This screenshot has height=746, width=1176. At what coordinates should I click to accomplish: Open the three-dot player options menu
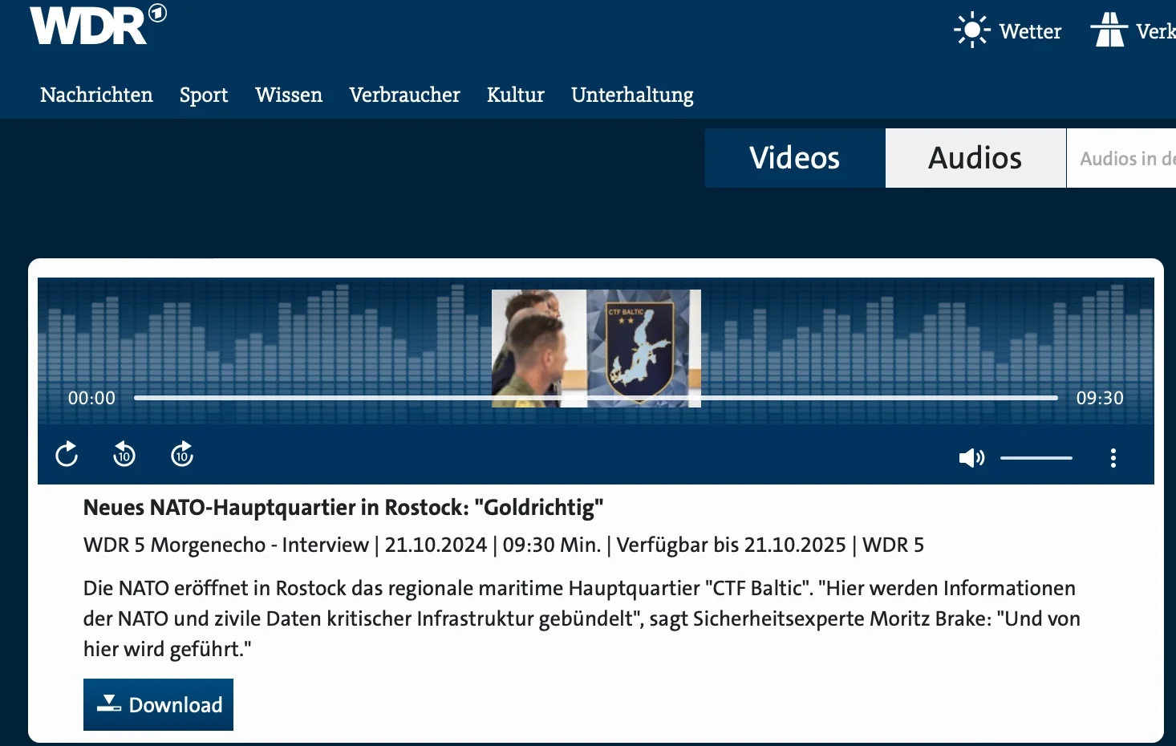pos(1113,457)
